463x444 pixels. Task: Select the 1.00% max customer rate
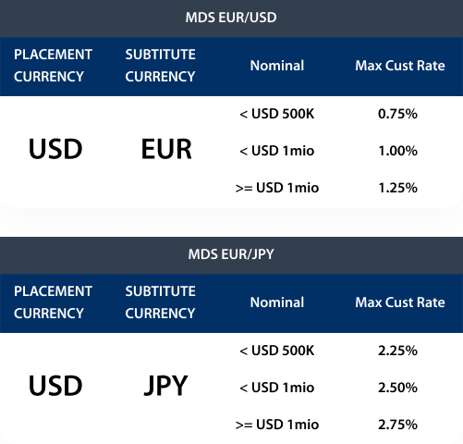click(x=397, y=151)
